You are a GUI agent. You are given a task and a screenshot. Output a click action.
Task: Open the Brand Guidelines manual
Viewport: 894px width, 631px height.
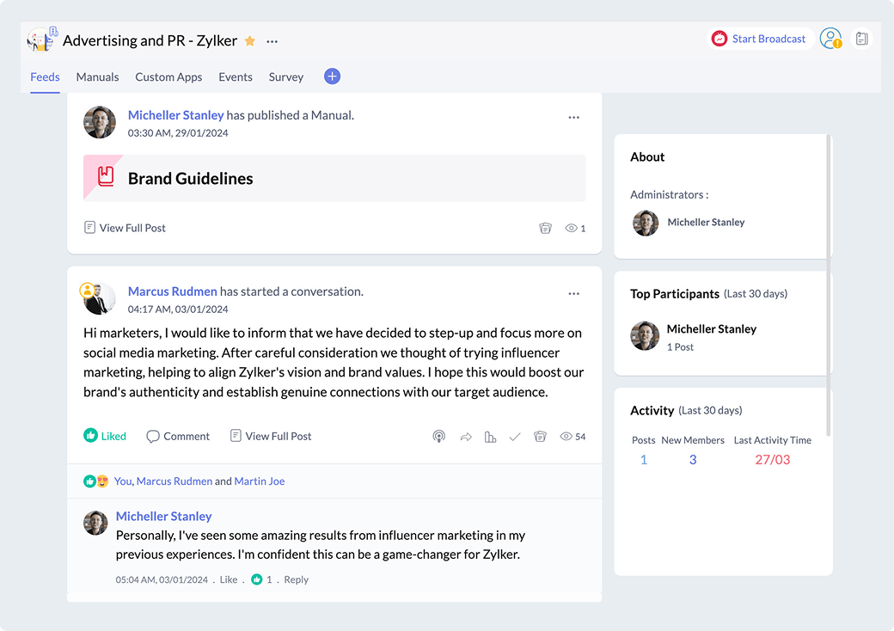(191, 179)
